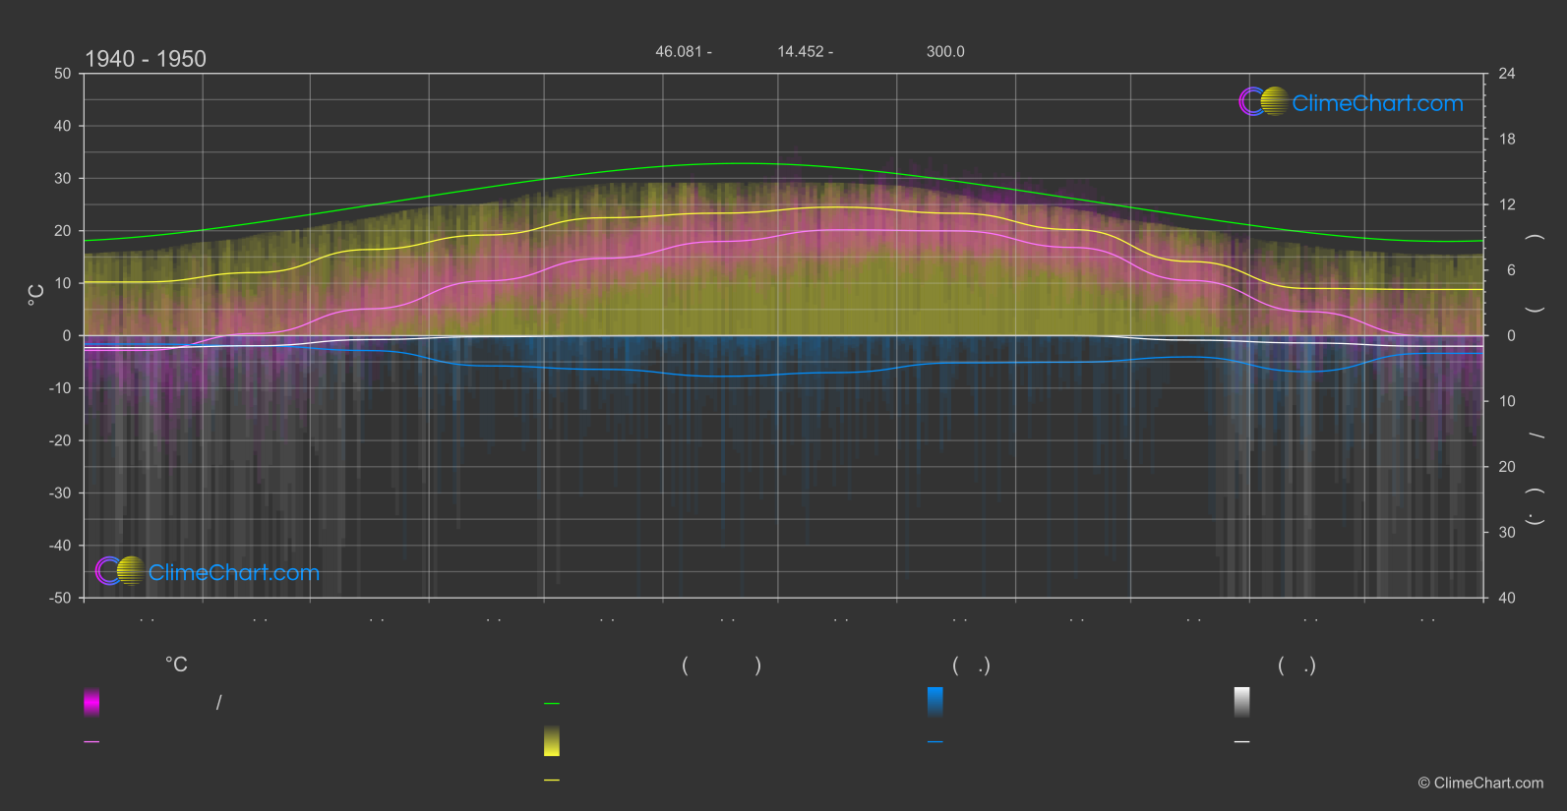Click the 50 tick on temperature axis
Viewport: 1567px width, 811px height.
[63, 74]
